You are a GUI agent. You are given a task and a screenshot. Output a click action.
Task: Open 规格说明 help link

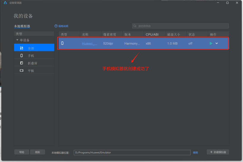pos(61,26)
